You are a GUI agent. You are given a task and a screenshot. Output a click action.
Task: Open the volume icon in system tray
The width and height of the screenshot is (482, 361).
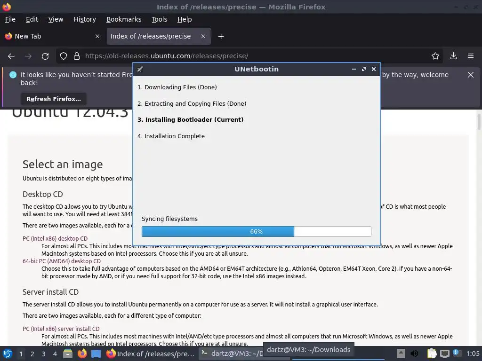(414, 353)
